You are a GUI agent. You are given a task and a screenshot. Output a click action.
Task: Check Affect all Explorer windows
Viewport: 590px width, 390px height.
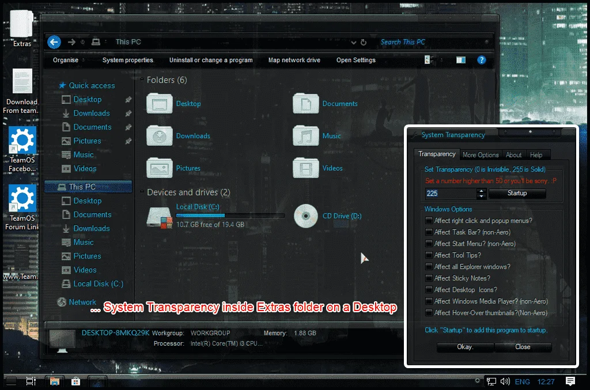pos(429,267)
